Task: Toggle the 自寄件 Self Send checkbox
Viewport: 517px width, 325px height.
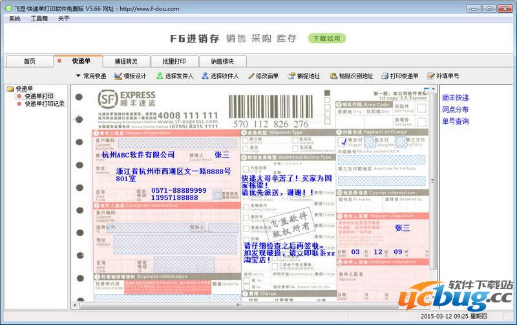Action: (x=421, y=122)
